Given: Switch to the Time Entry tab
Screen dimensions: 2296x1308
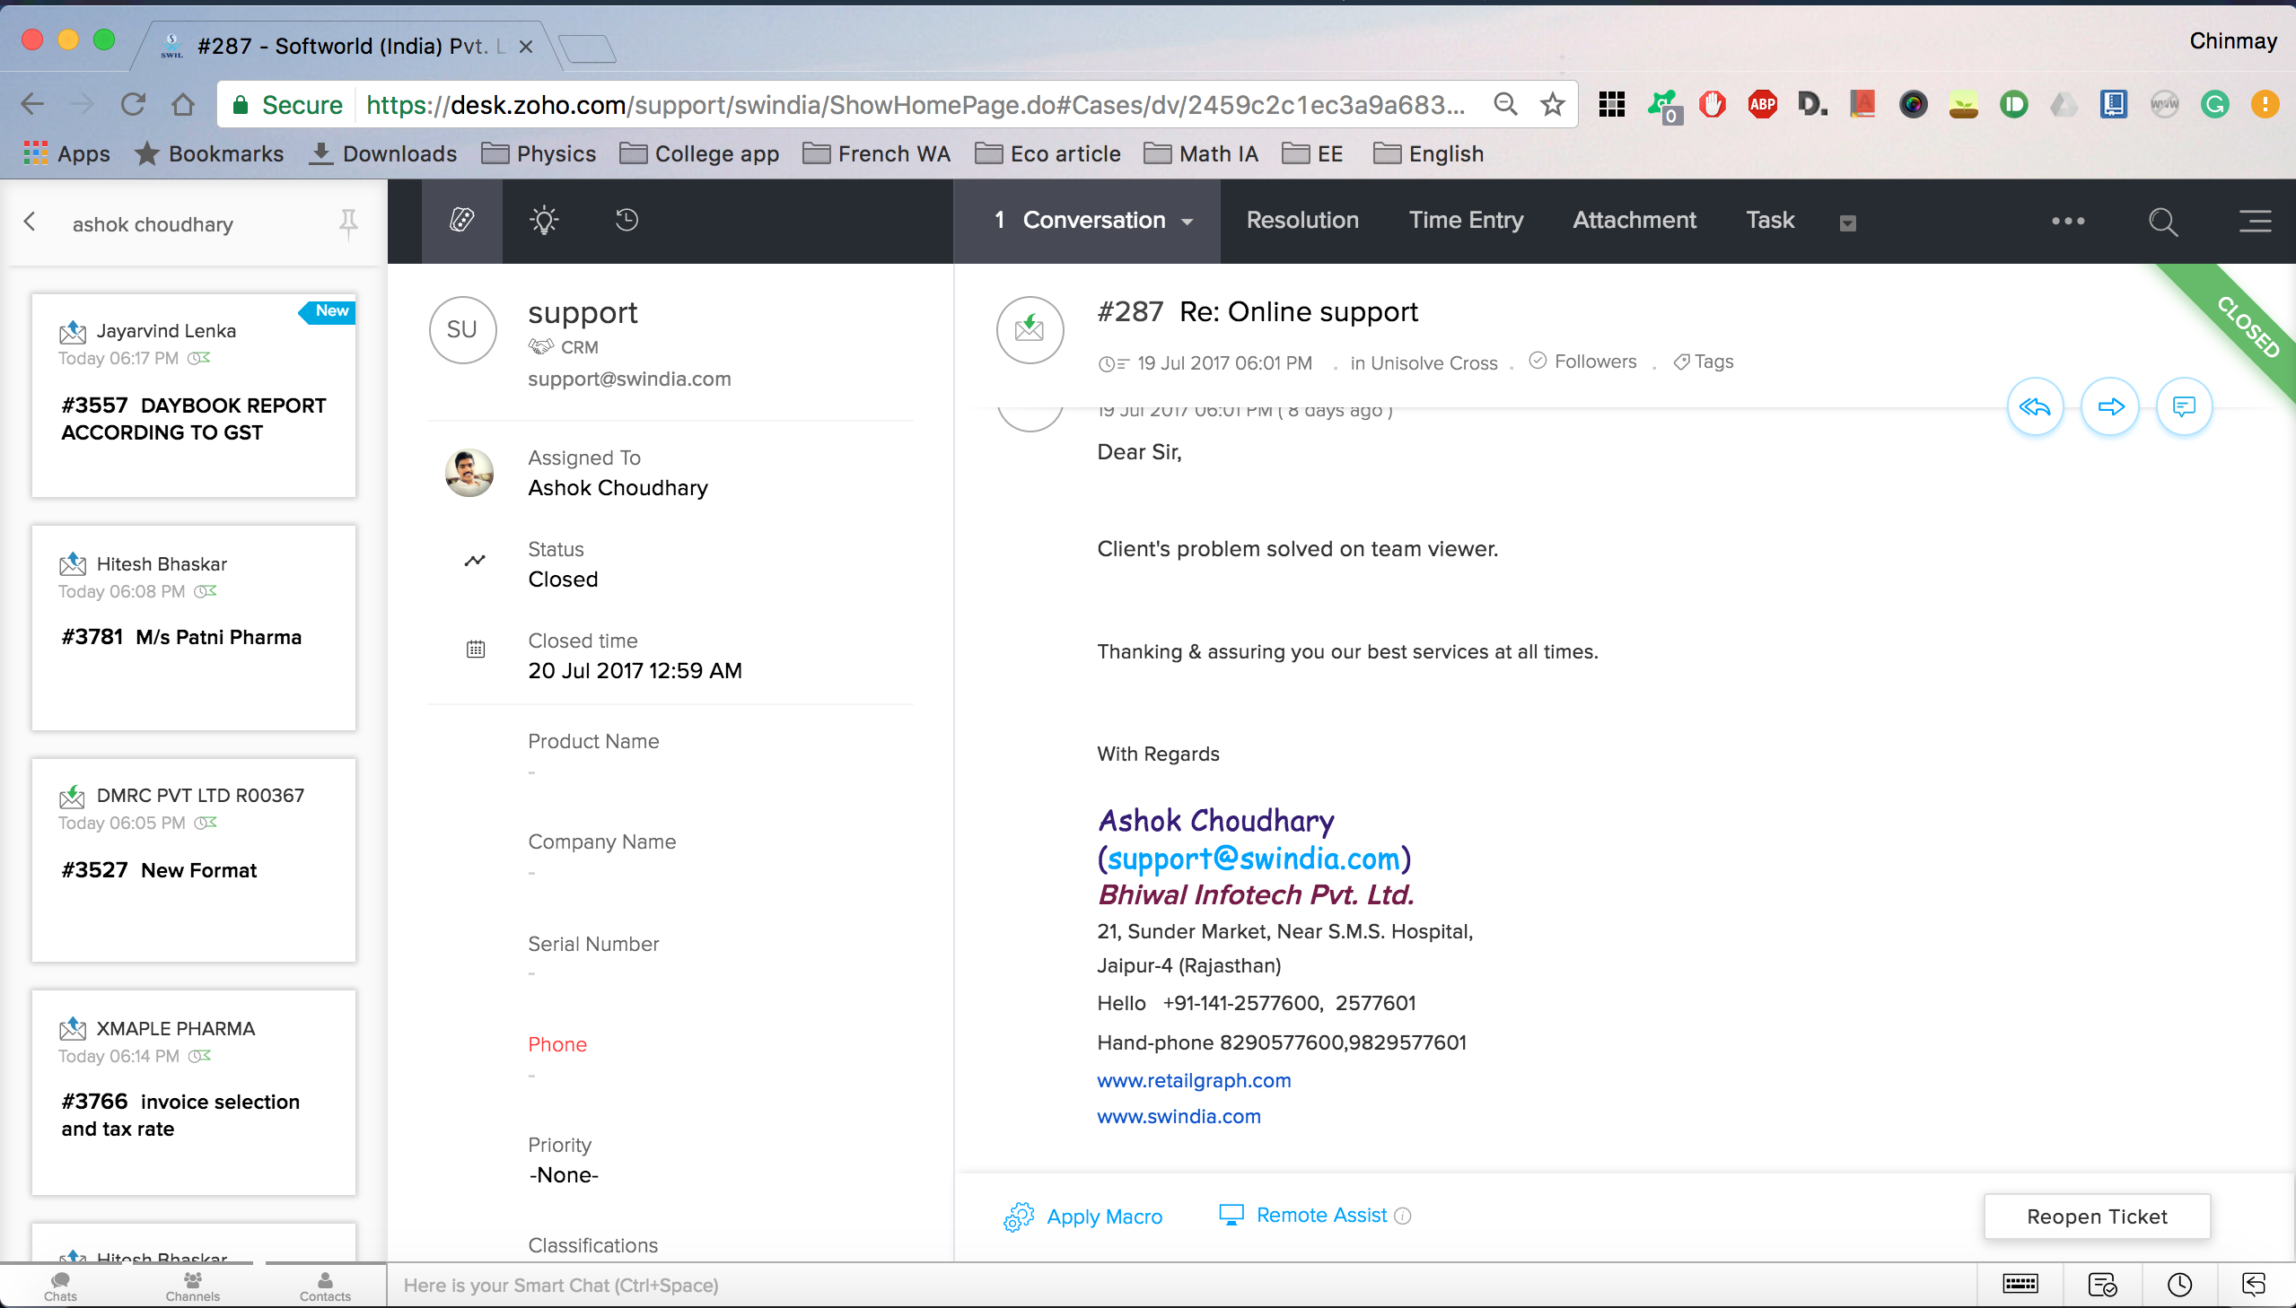Looking at the screenshot, I should click(x=1466, y=220).
